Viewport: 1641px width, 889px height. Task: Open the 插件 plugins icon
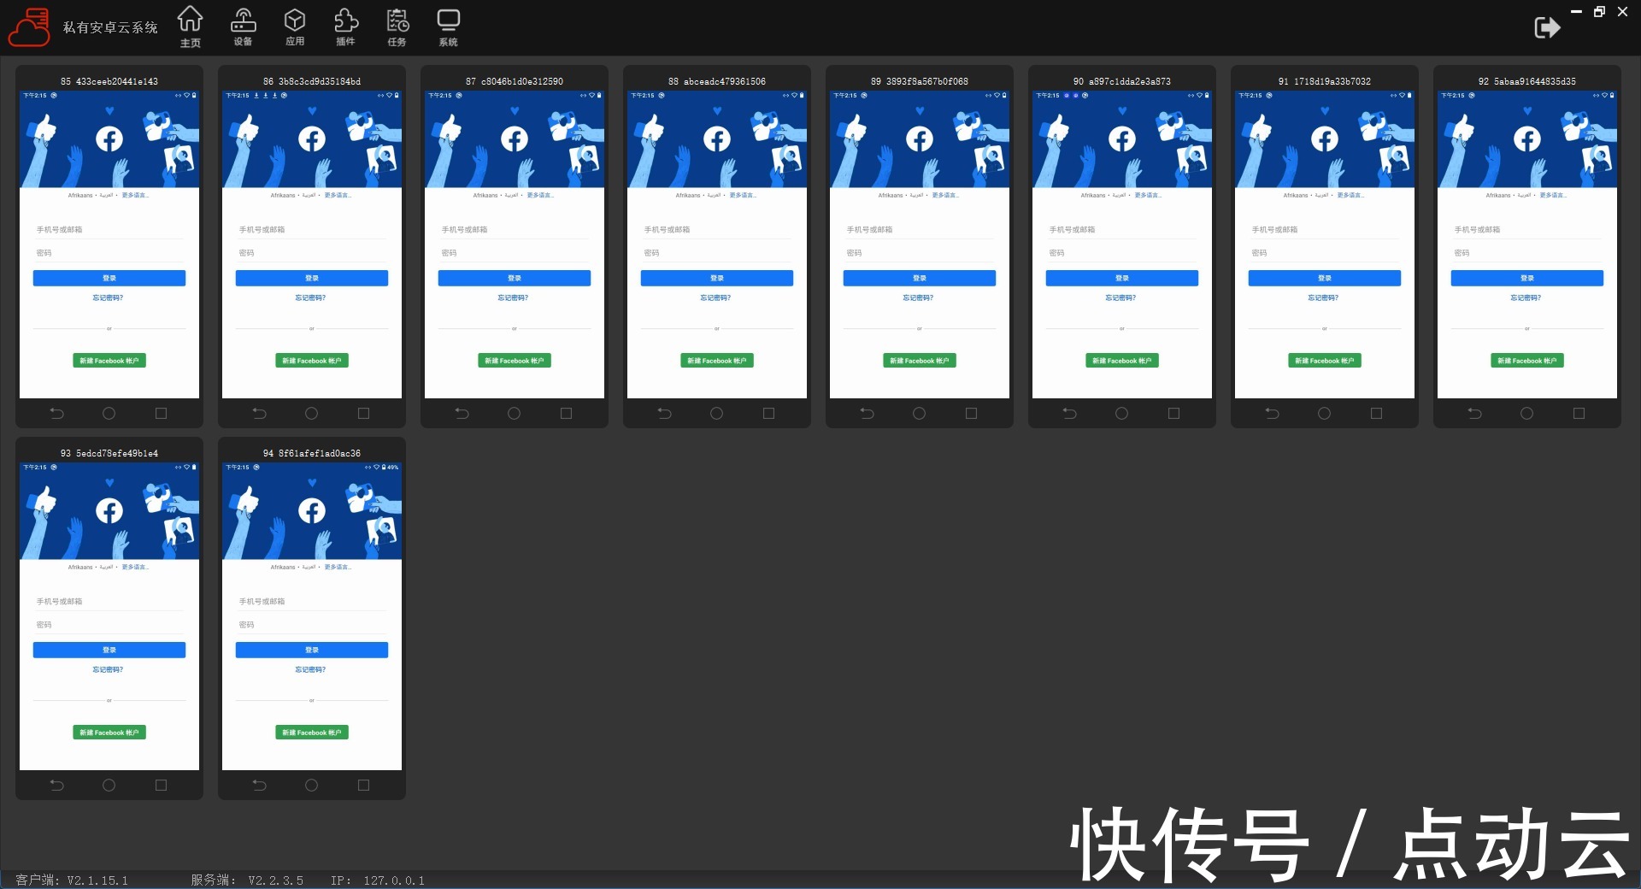click(x=345, y=26)
